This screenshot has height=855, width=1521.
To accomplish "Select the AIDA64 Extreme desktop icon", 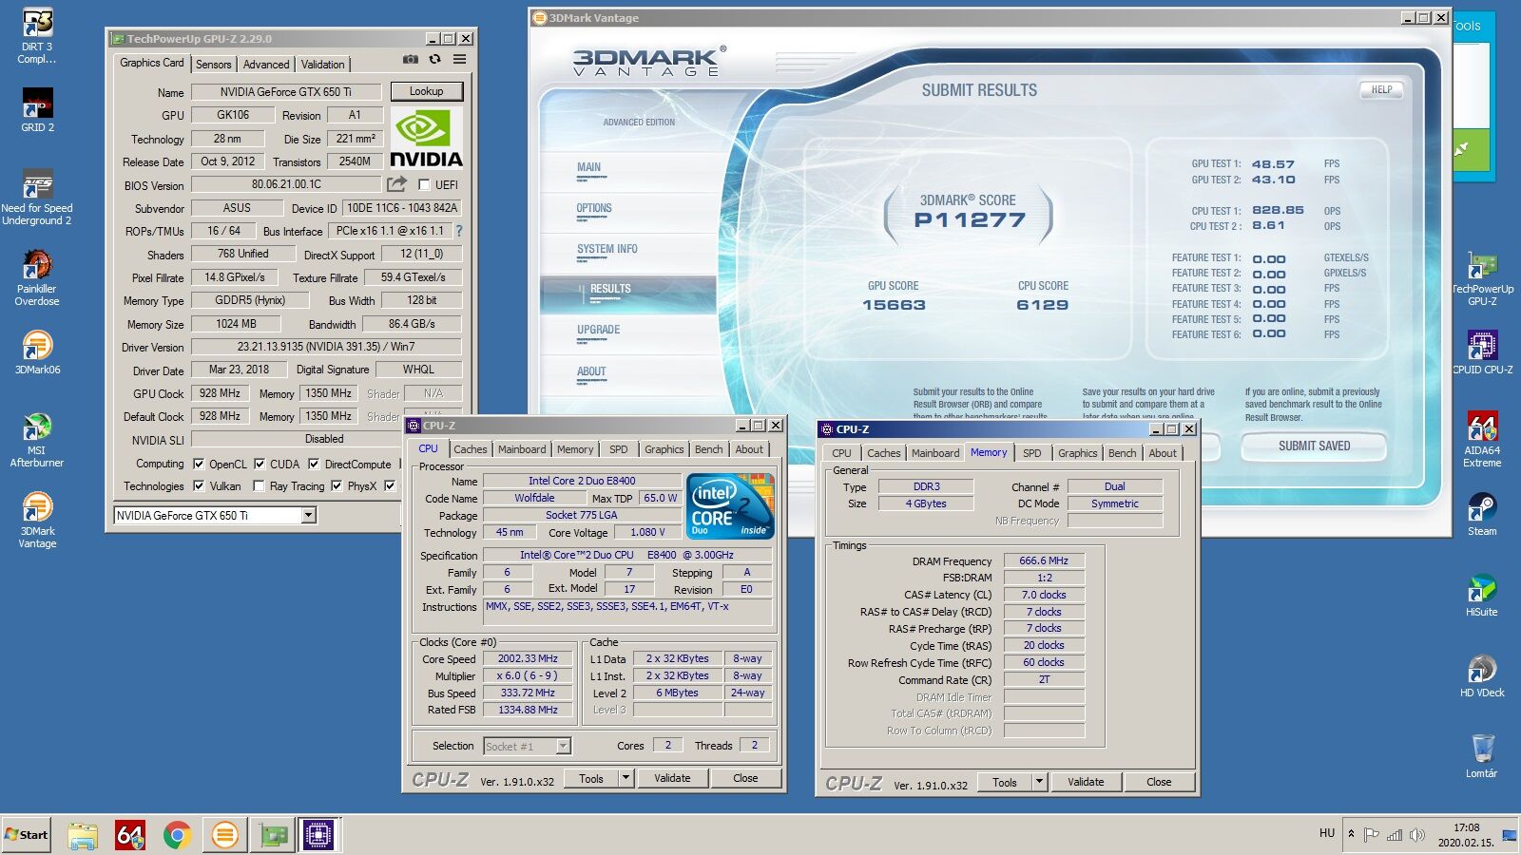I will tap(1482, 440).
